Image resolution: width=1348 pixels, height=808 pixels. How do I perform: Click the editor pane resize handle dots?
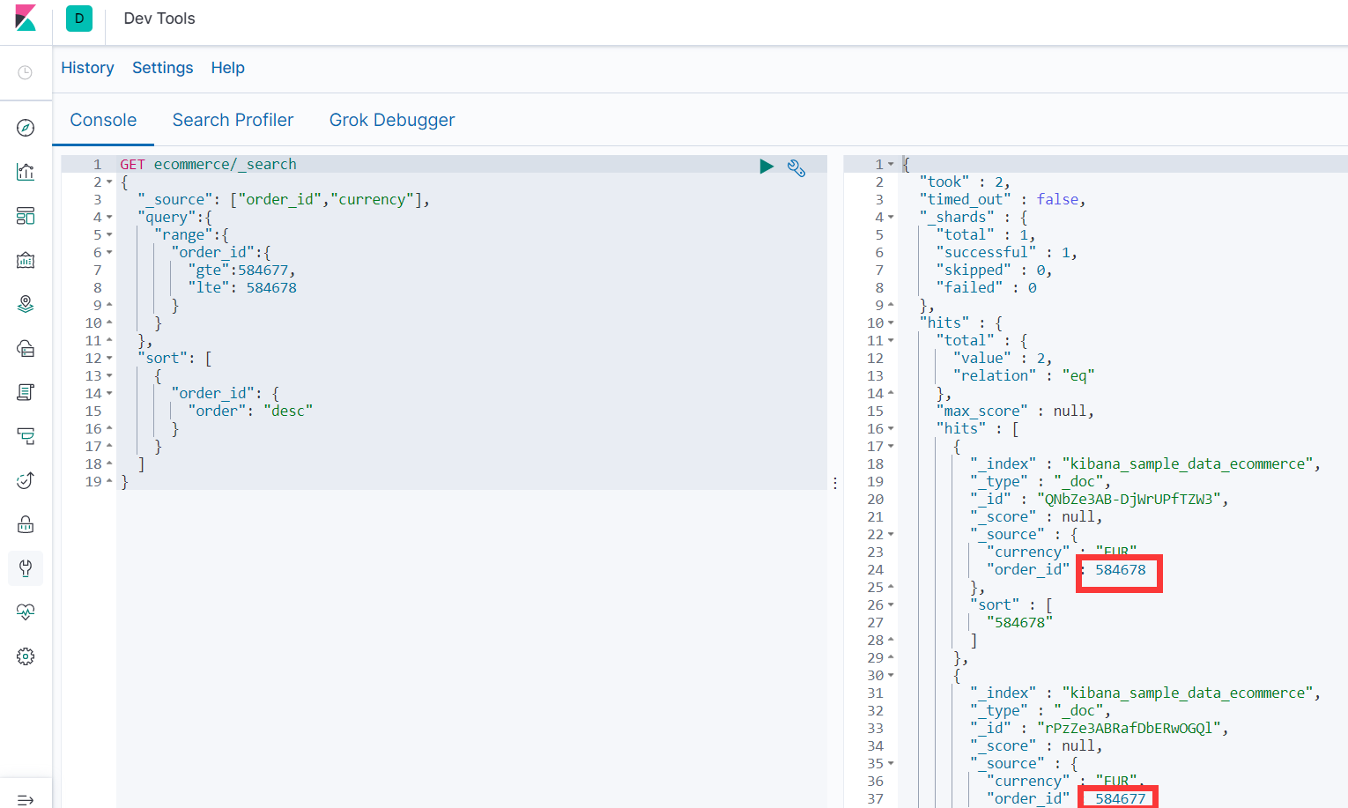click(x=835, y=483)
